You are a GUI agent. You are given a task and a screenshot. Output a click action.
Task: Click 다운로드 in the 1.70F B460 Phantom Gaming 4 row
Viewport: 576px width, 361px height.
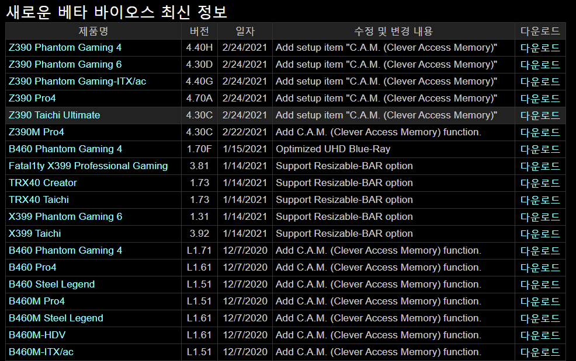click(540, 149)
